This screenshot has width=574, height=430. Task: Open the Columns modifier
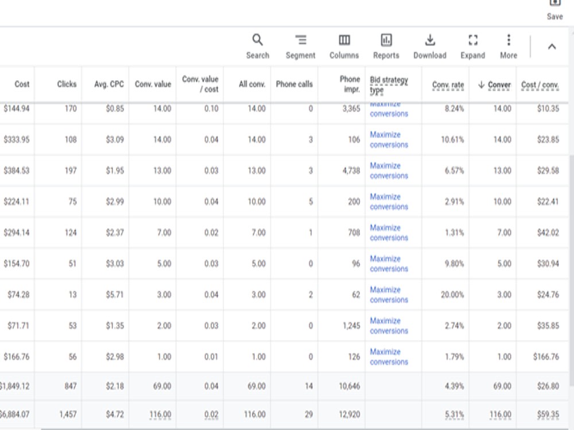(344, 46)
